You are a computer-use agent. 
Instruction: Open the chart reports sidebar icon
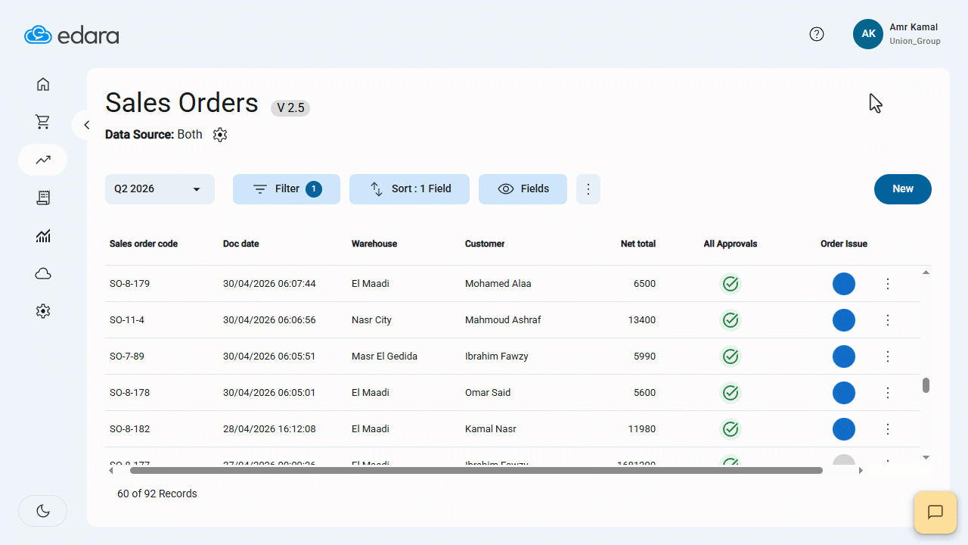[43, 236]
